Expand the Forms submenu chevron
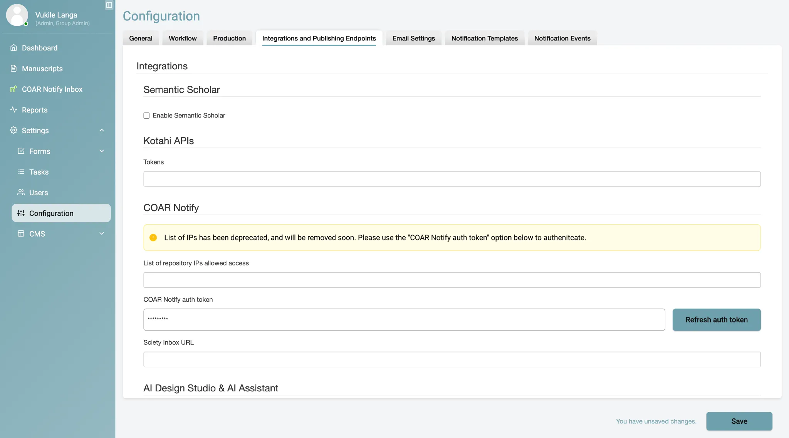Viewport: 789px width, 438px height. [x=102, y=151]
